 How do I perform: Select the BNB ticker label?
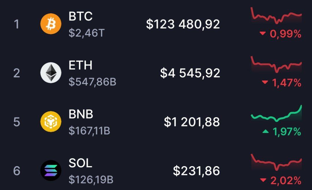81,114
